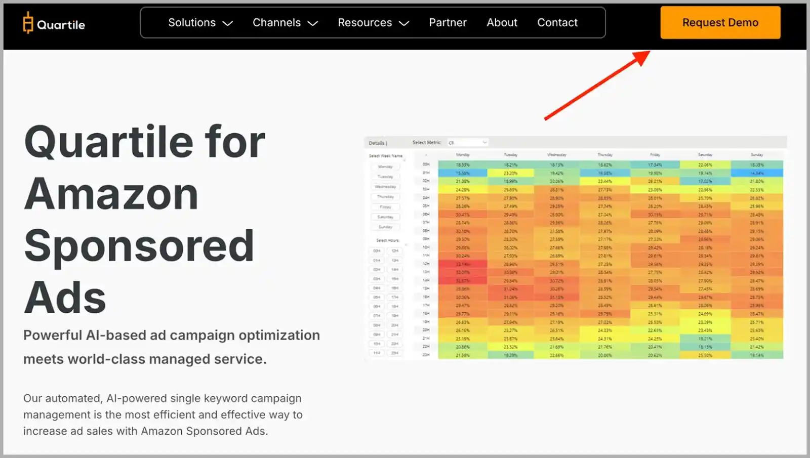Click the blue 15.58% heatmap cell under Monday
Image resolution: width=810 pixels, height=458 pixels.
pos(463,172)
